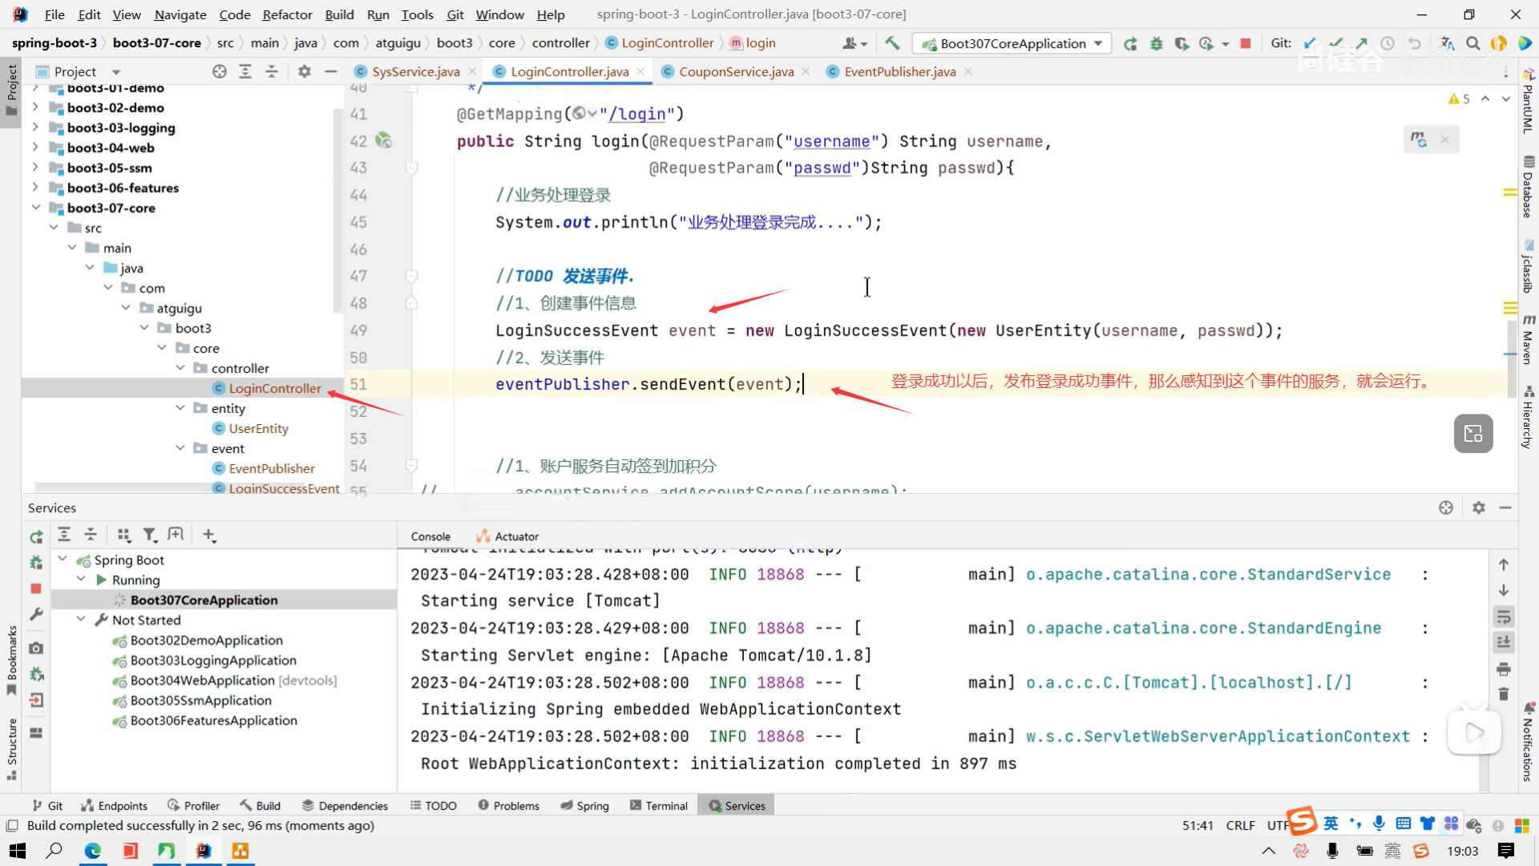Toggle soft-wrap in the console

(1504, 617)
